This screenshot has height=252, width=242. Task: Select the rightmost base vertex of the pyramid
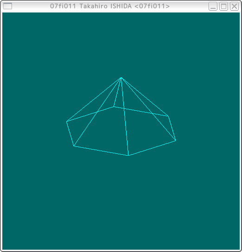click(175, 141)
